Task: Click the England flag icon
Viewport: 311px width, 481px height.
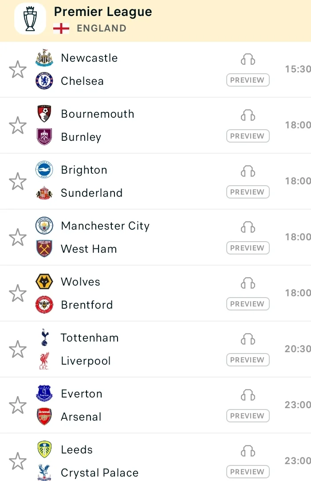Action: click(61, 28)
